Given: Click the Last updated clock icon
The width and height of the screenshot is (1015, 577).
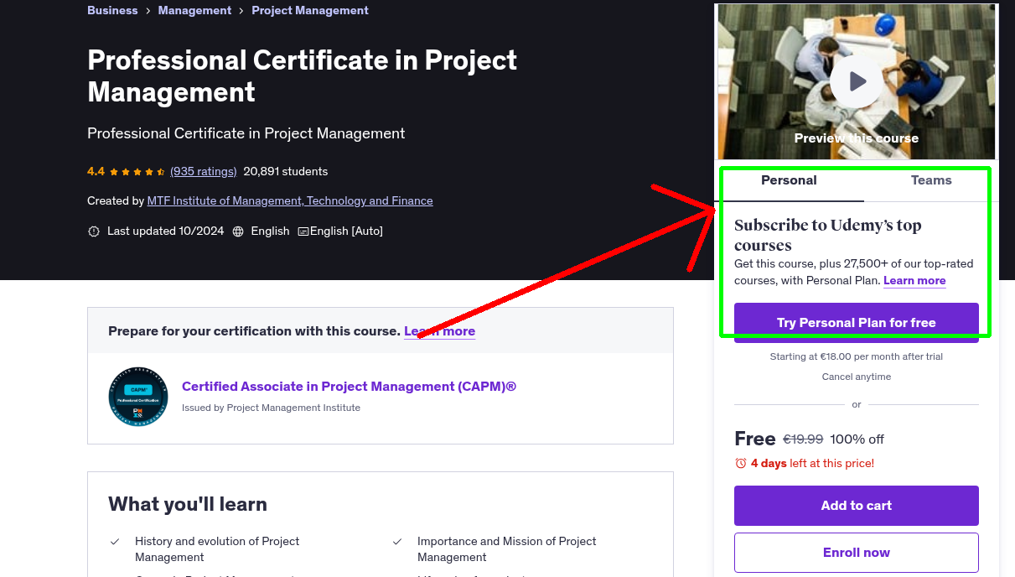Looking at the screenshot, I should (94, 231).
